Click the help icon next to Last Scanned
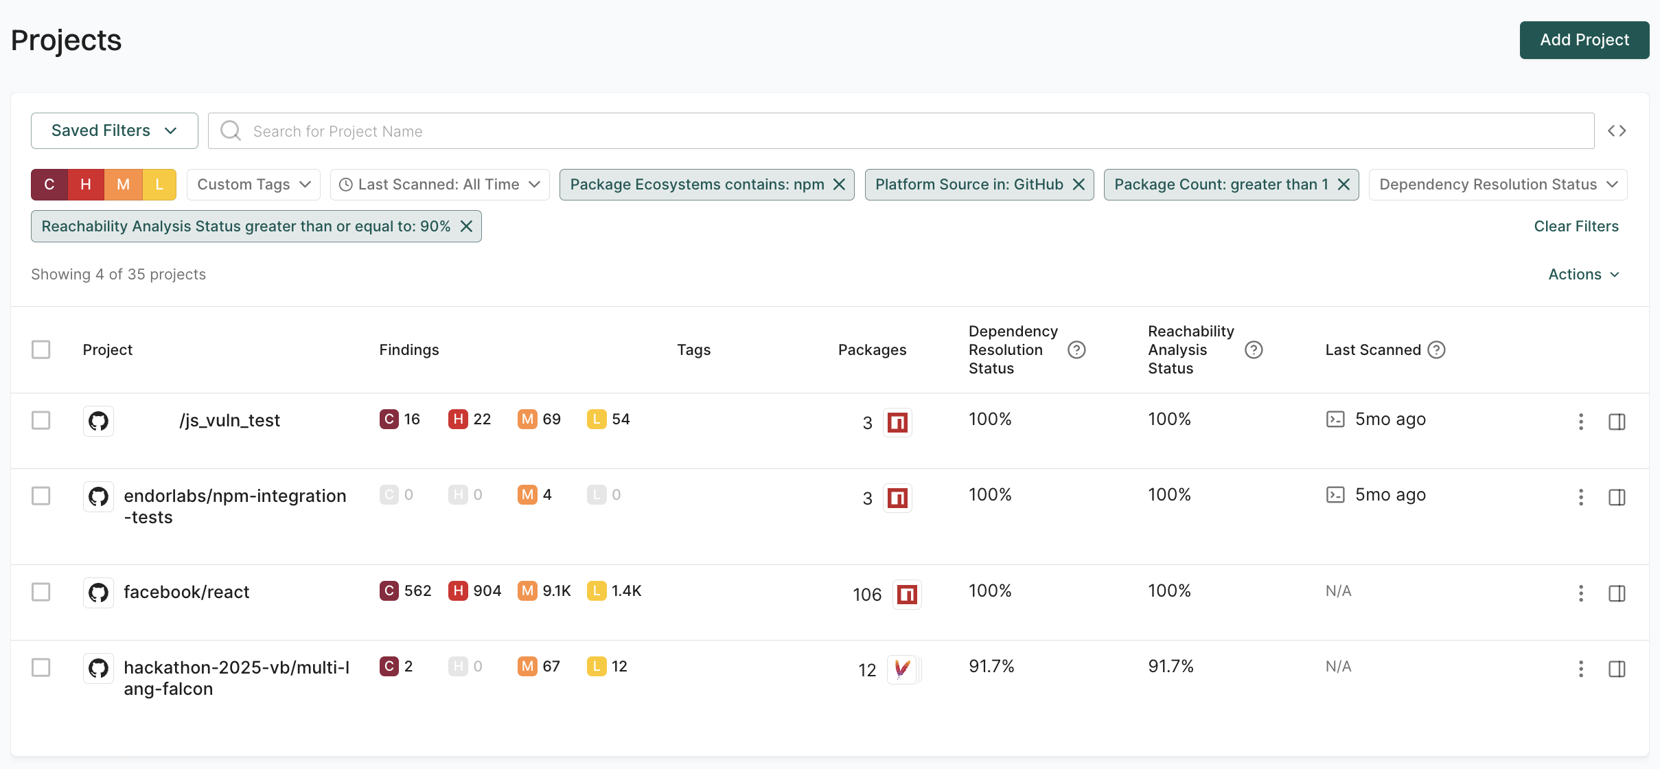 1436,350
